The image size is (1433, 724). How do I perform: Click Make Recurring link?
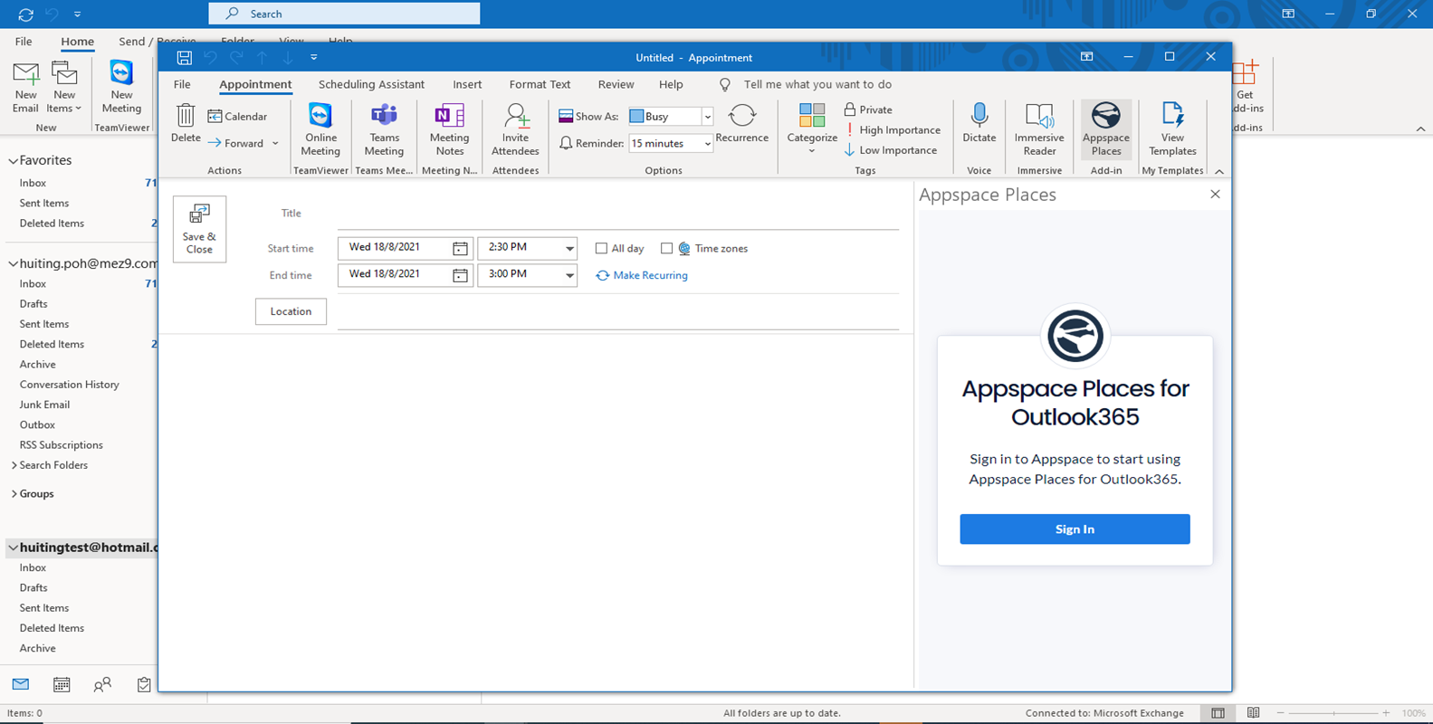point(642,275)
